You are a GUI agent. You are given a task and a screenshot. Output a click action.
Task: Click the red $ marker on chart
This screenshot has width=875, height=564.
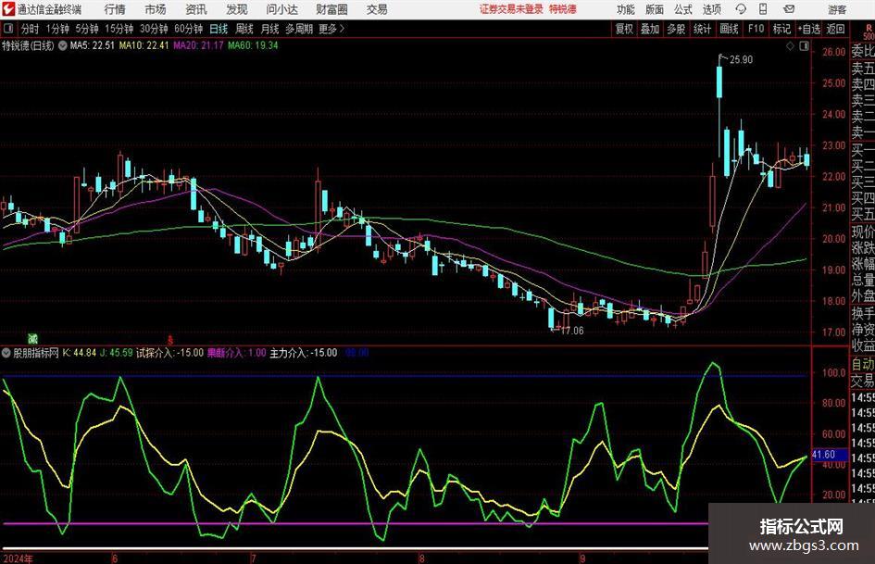[x=169, y=337]
